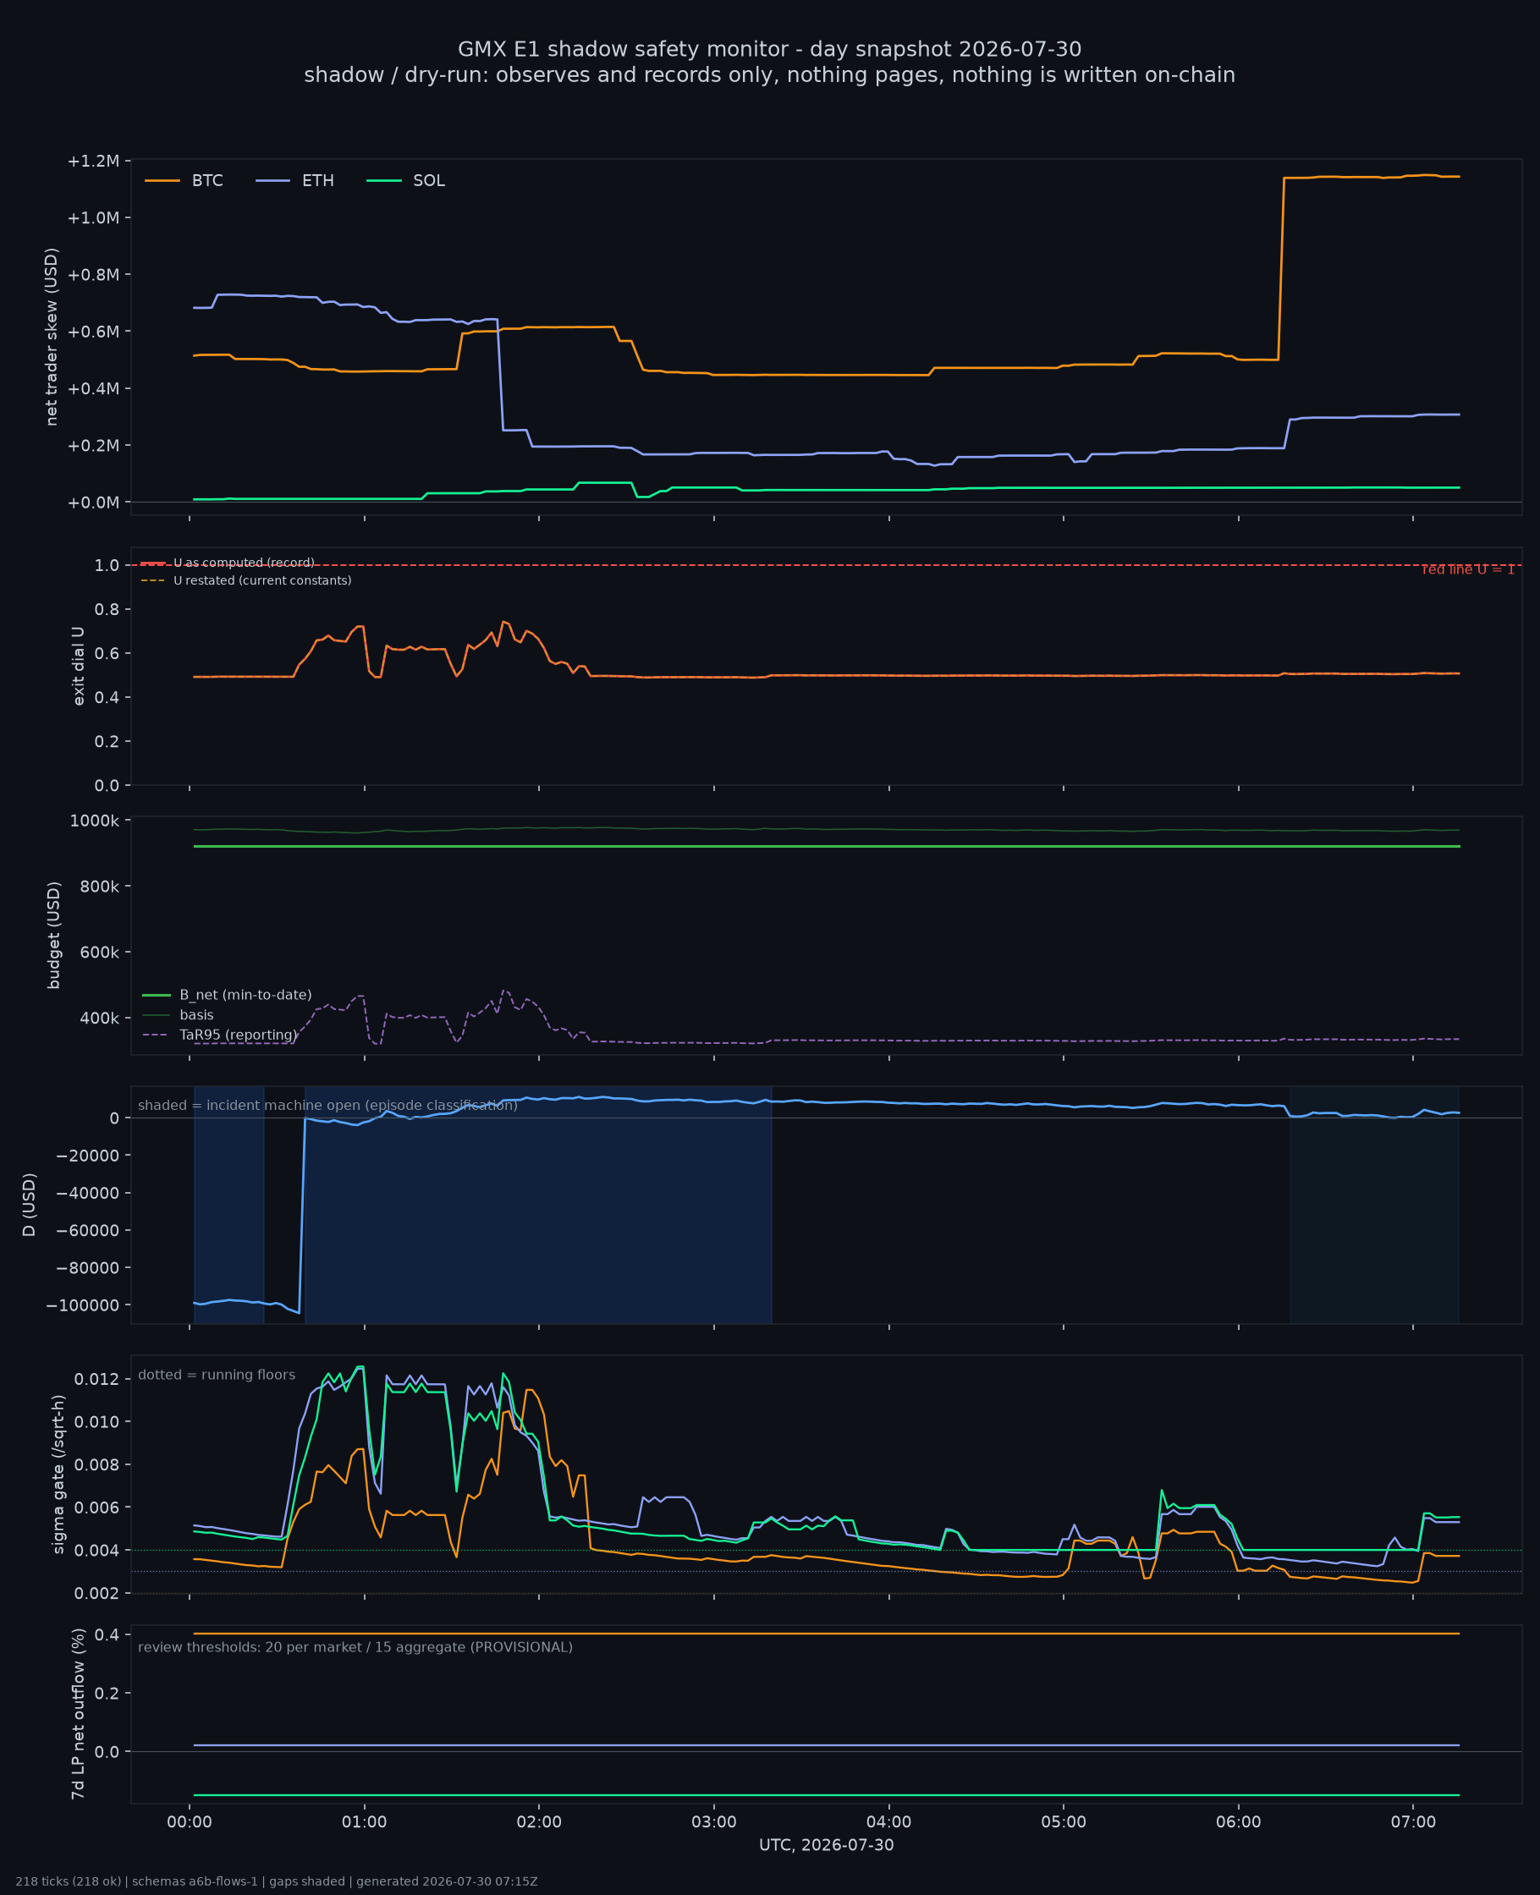Image resolution: width=1540 pixels, height=1895 pixels.
Task: Click the '0.012' sigma tick label
Action: (96, 1379)
